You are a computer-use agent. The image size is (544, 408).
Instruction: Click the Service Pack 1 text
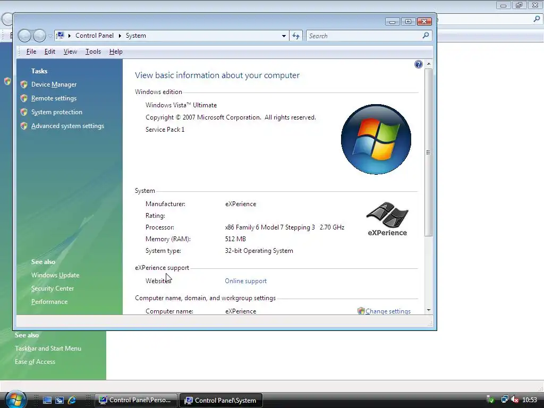pyautogui.click(x=165, y=130)
